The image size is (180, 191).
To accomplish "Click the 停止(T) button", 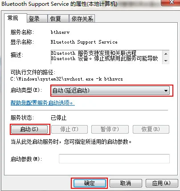I will (x=70, y=130).
